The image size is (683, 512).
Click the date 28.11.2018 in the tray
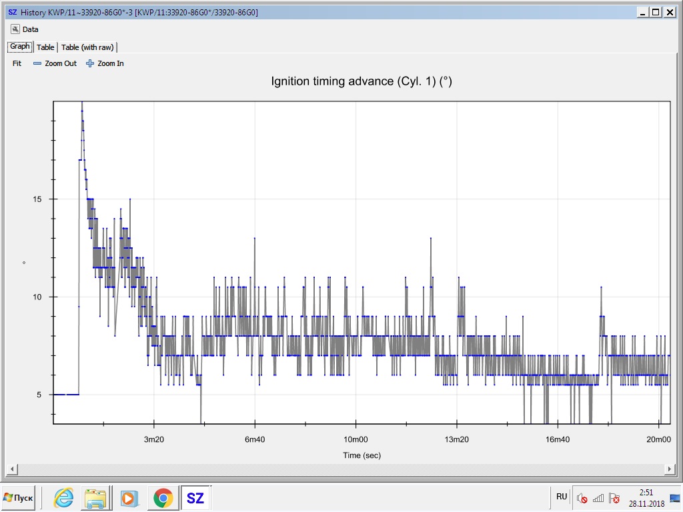646,504
